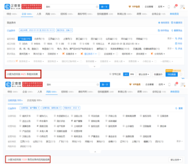Switch to 综合 tab on the 企业 results page

click(x=12, y=14)
